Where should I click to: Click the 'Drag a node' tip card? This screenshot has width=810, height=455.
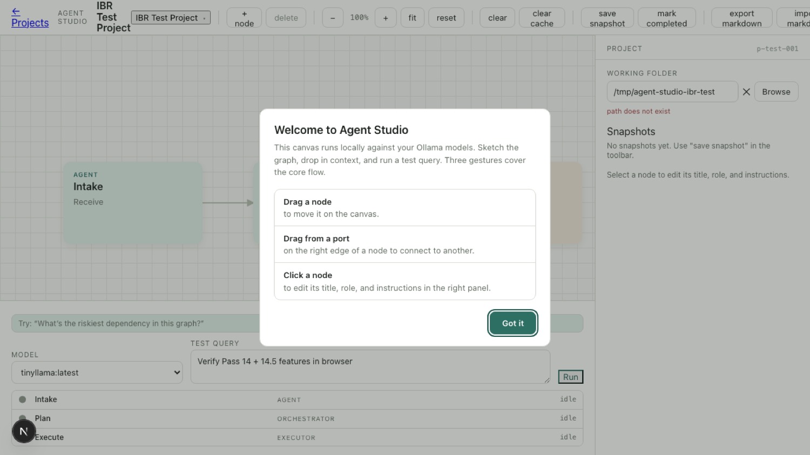pos(404,208)
